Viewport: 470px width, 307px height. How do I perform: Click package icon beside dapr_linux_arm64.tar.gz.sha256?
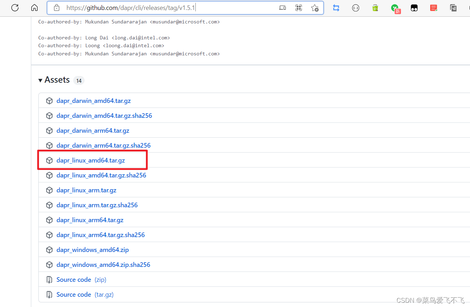click(x=49, y=235)
